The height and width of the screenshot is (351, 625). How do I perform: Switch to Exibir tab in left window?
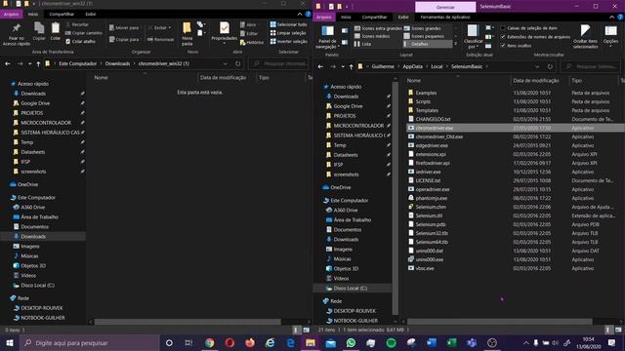(x=91, y=14)
